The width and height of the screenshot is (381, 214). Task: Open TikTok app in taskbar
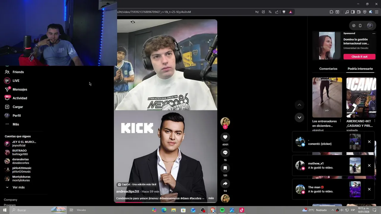click(241, 210)
